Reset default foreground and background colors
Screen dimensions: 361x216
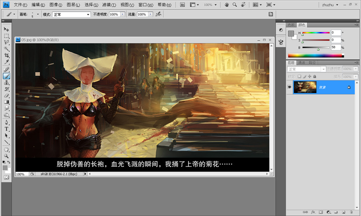(x=4, y=162)
